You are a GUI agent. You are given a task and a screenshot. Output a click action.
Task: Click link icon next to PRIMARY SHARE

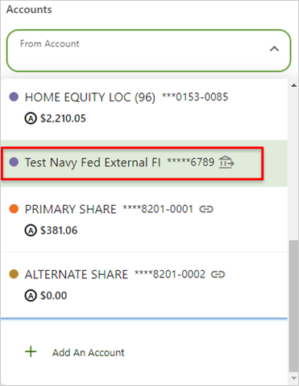206,209
